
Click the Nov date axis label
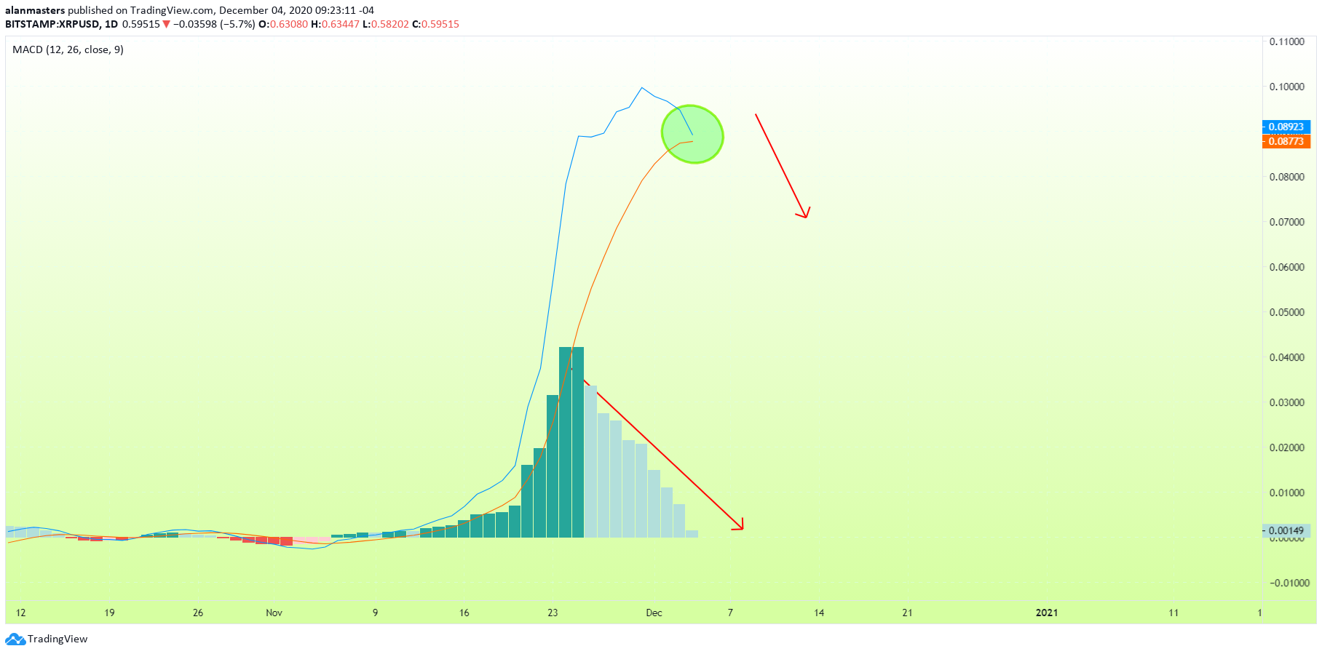click(274, 613)
